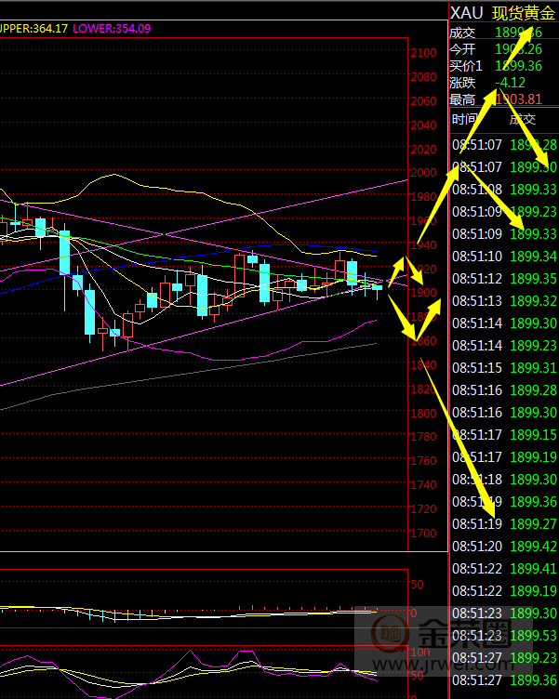This screenshot has height=699, width=559.
Task: Click the 最高 high price row
Action: (502, 99)
